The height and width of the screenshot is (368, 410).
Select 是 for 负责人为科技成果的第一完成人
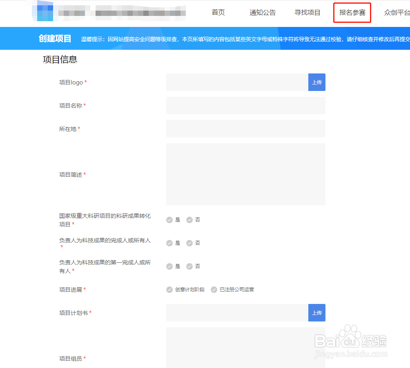point(169,266)
